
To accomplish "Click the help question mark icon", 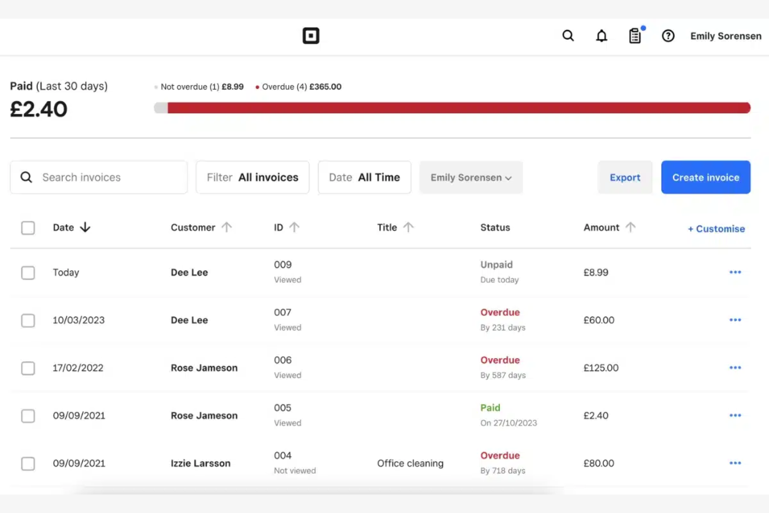I will click(x=668, y=36).
